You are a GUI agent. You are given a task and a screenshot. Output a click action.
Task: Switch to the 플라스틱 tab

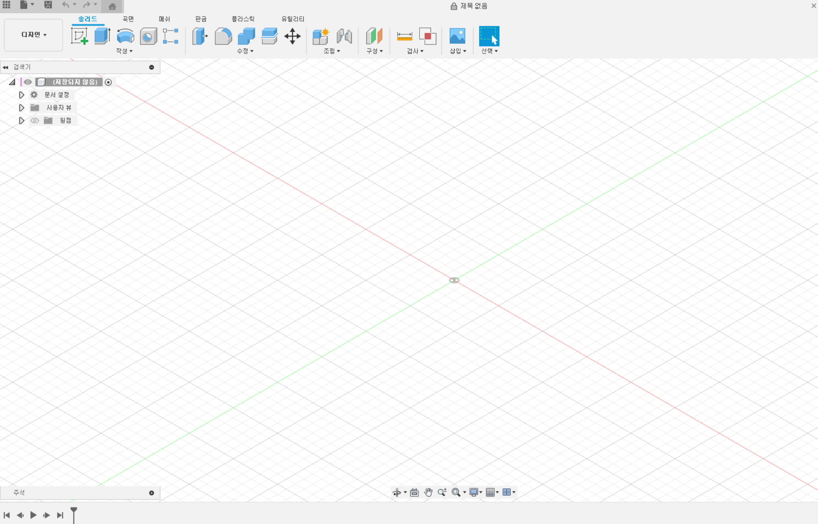[243, 19]
